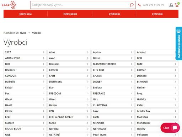The height and width of the screenshot is (137, 182).
Task: Click the search magnifier icon
Action: pos(132,5)
